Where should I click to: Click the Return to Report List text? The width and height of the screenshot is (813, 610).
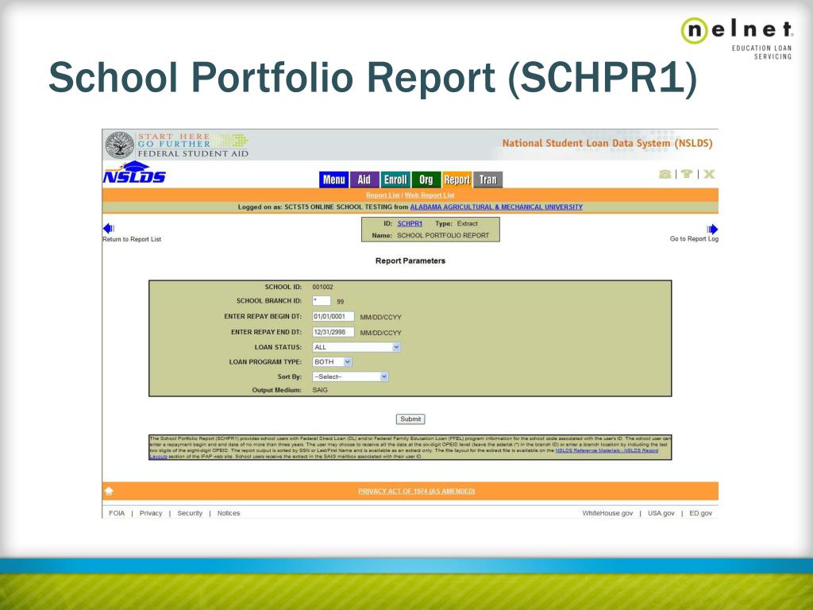click(132, 239)
